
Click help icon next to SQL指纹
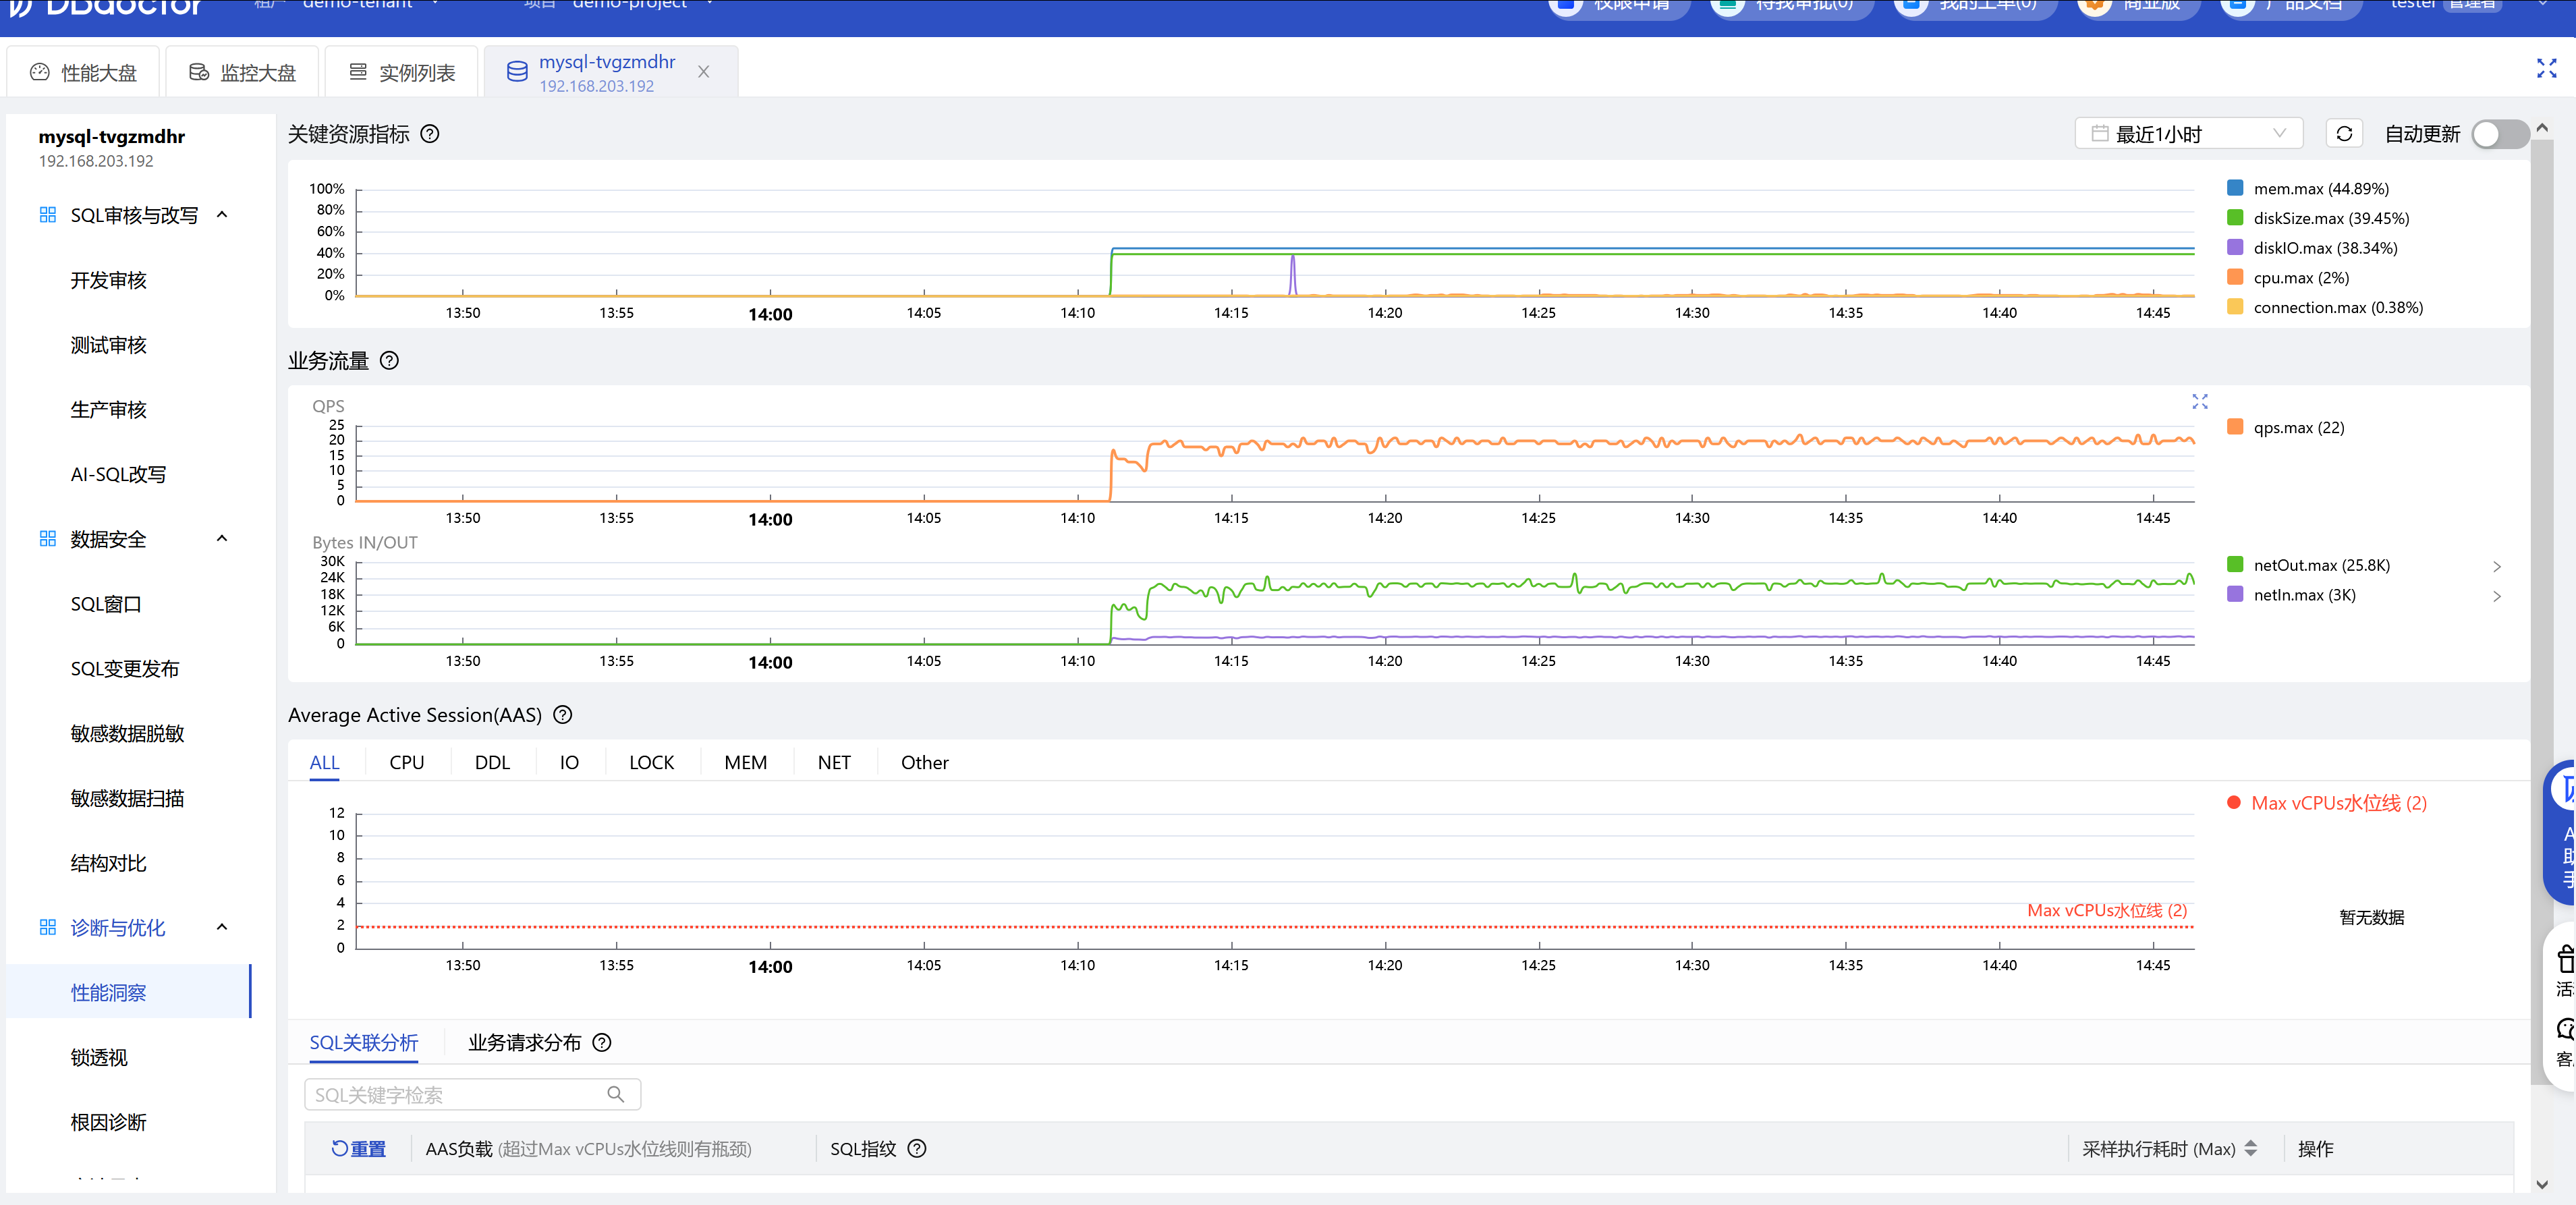[917, 1148]
